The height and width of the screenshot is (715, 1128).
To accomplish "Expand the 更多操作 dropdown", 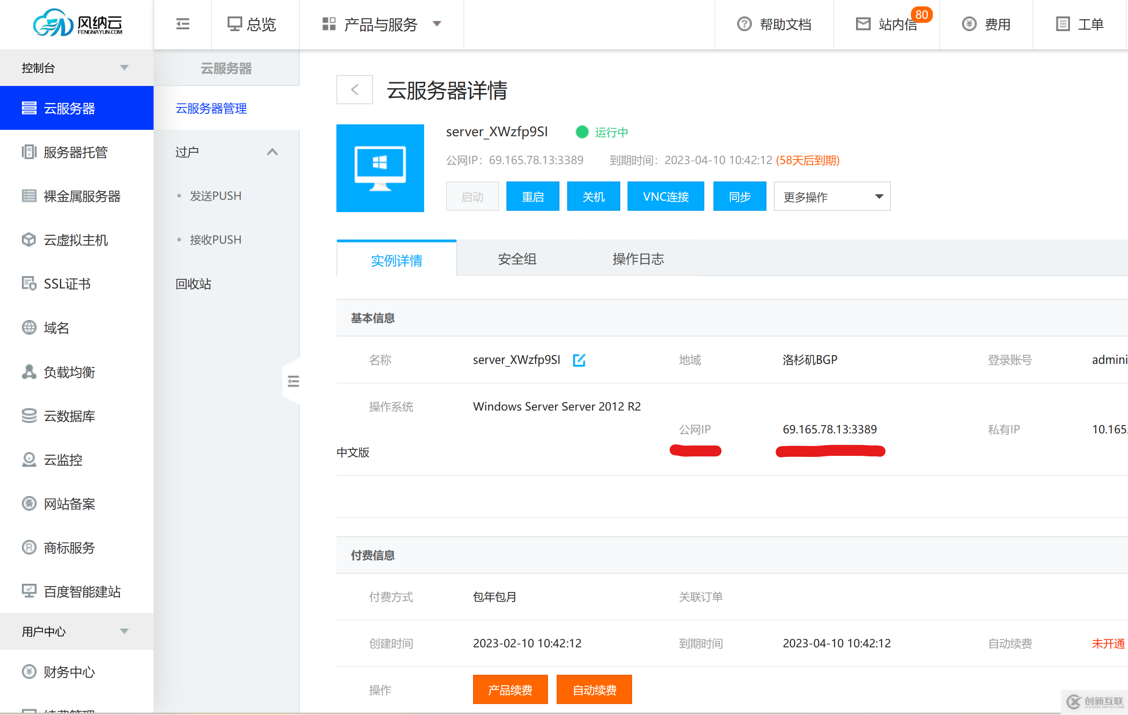I will pyautogui.click(x=831, y=197).
